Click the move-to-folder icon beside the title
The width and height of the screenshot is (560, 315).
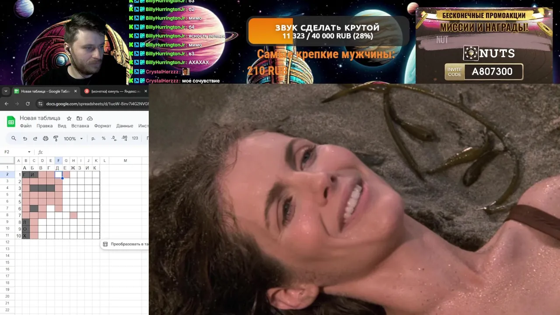[79, 119]
